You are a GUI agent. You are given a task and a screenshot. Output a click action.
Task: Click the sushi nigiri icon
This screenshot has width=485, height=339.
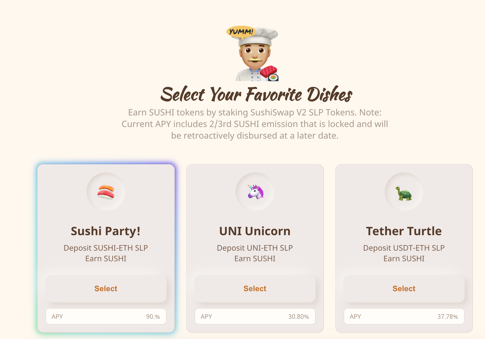[x=106, y=192]
